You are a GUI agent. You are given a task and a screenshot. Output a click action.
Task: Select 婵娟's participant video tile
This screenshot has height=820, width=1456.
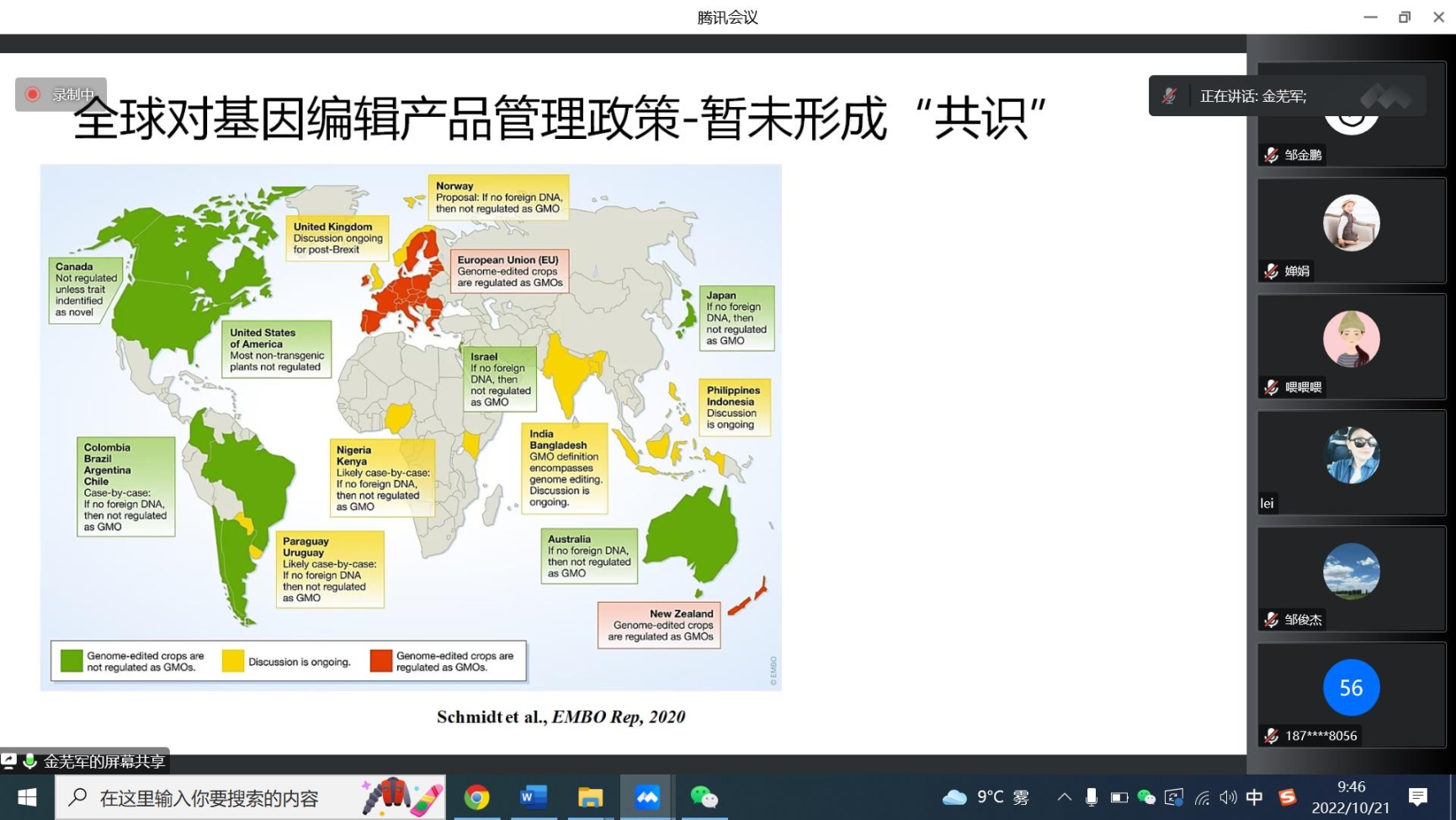pos(1351,231)
